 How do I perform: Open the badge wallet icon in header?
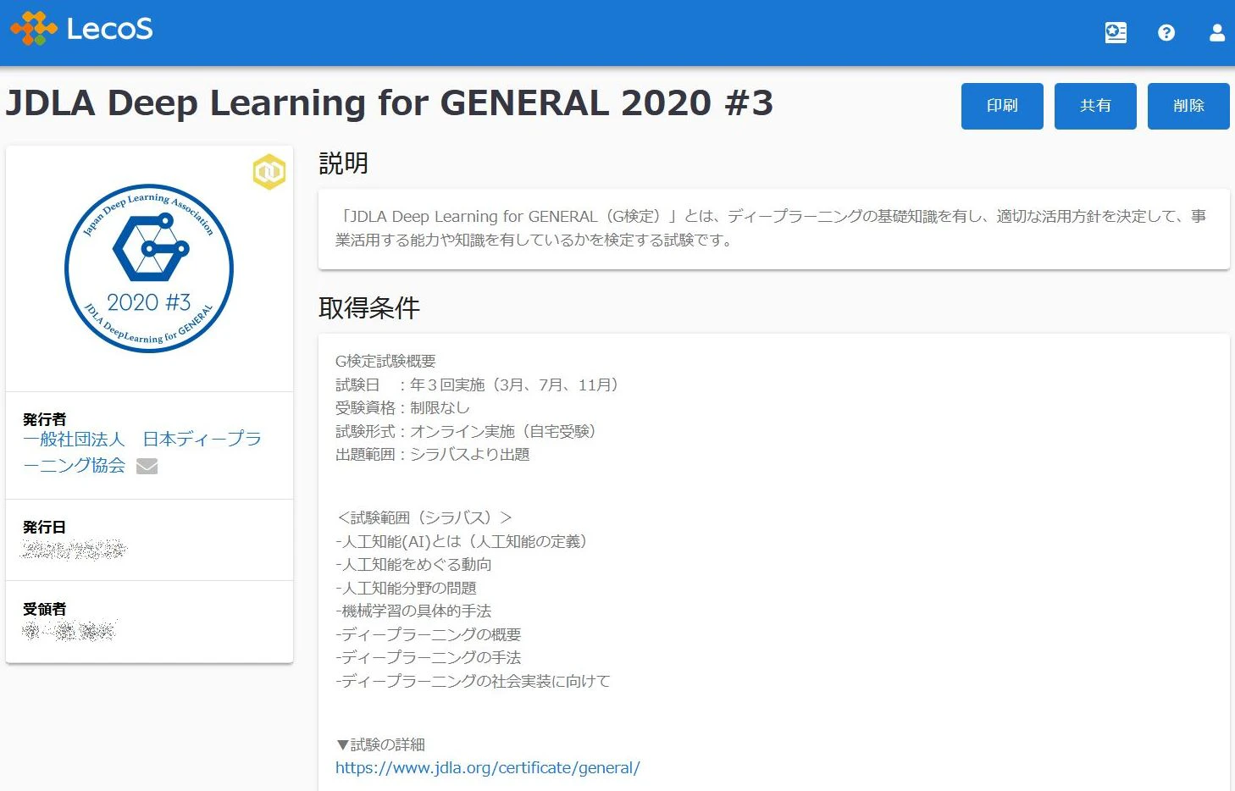pyautogui.click(x=1116, y=33)
